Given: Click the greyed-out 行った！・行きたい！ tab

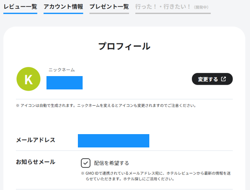Looking at the screenshot, I should 163,7.
